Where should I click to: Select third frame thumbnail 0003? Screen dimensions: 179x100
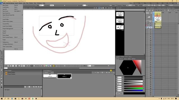click(120, 27)
